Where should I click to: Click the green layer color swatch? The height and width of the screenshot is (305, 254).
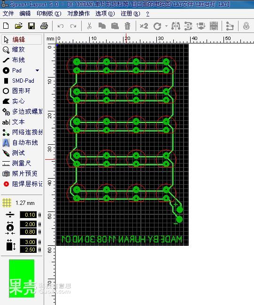pyautogui.click(x=22, y=279)
